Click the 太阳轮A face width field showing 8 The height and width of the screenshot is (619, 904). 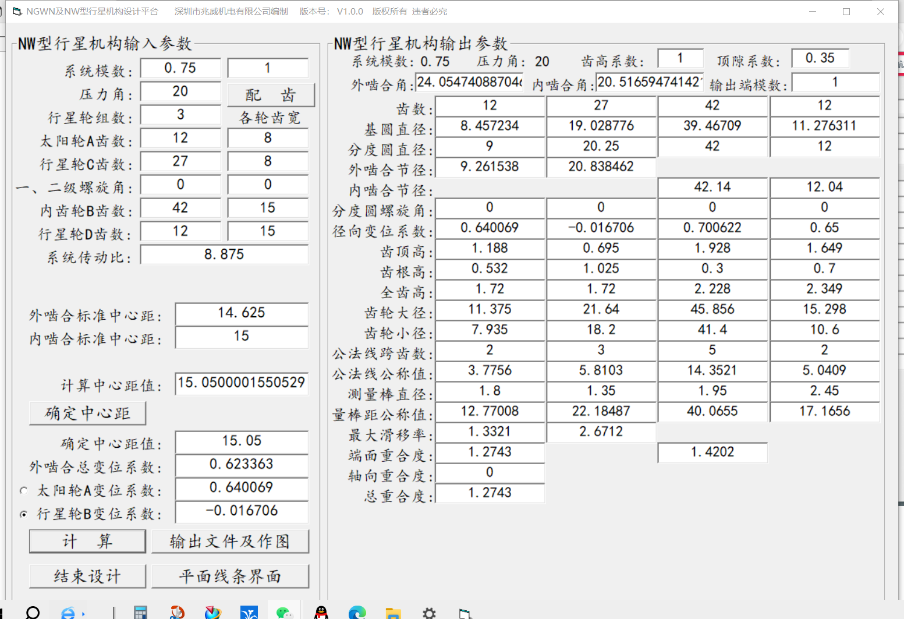pos(268,138)
